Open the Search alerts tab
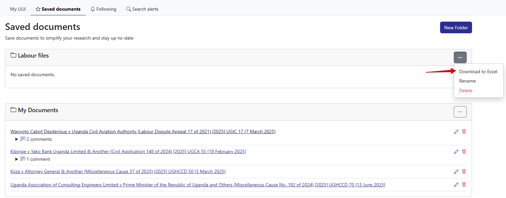 coord(142,9)
